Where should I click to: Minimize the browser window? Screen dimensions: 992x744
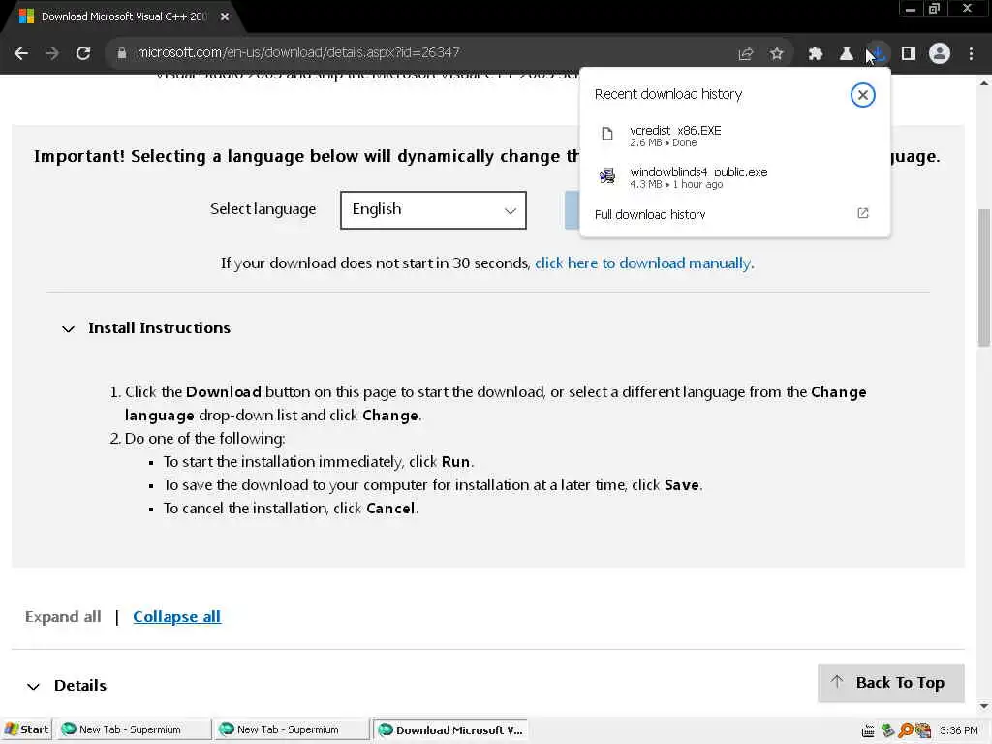[911, 9]
